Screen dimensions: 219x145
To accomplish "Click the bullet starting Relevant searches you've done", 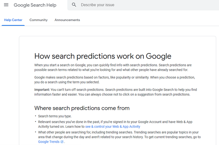I will 115,124.
